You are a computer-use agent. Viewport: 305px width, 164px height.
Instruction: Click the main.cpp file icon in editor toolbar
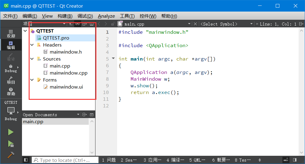click(120, 24)
